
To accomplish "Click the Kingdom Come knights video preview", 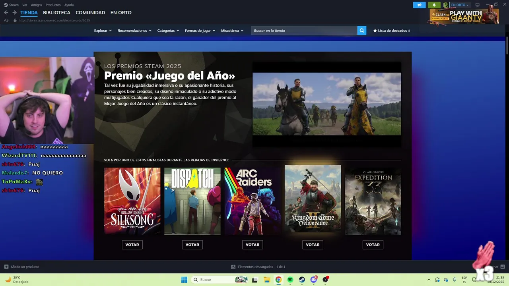I will (326, 104).
